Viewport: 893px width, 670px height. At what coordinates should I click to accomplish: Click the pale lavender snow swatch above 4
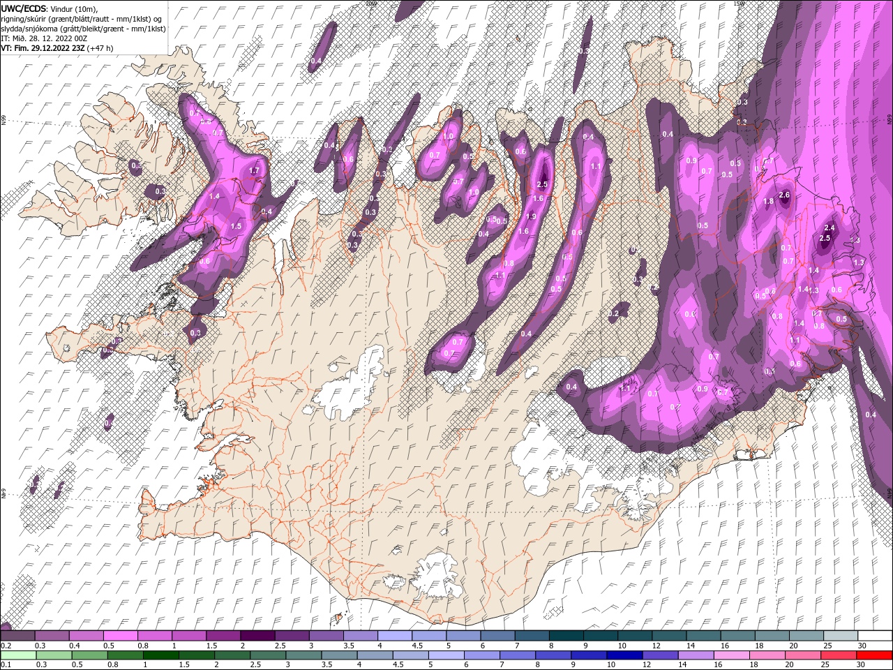pos(394,636)
